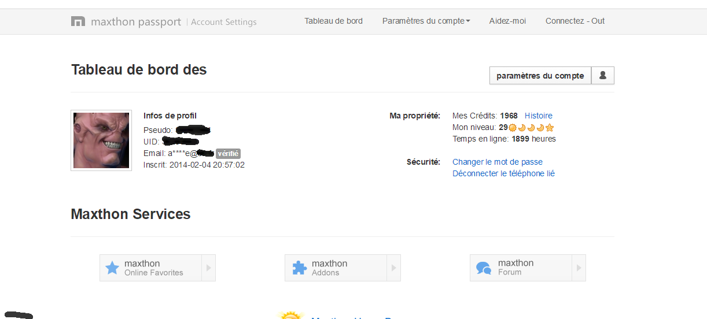Click Changer le mot de passe link
The image size is (707, 319).
498,162
